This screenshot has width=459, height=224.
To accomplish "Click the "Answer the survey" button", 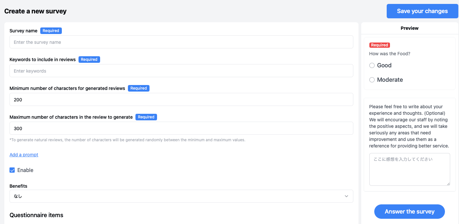I will [x=409, y=212].
